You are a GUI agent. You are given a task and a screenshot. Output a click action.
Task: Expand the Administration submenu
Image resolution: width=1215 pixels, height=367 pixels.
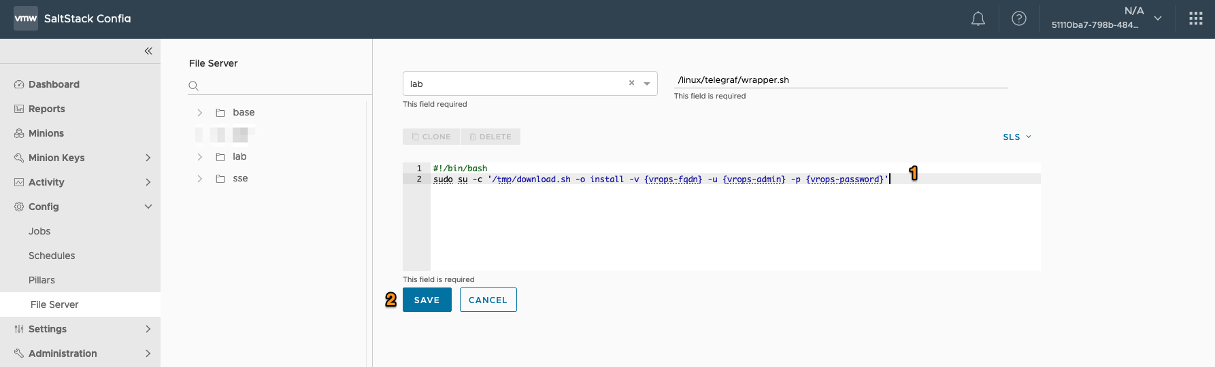click(148, 353)
